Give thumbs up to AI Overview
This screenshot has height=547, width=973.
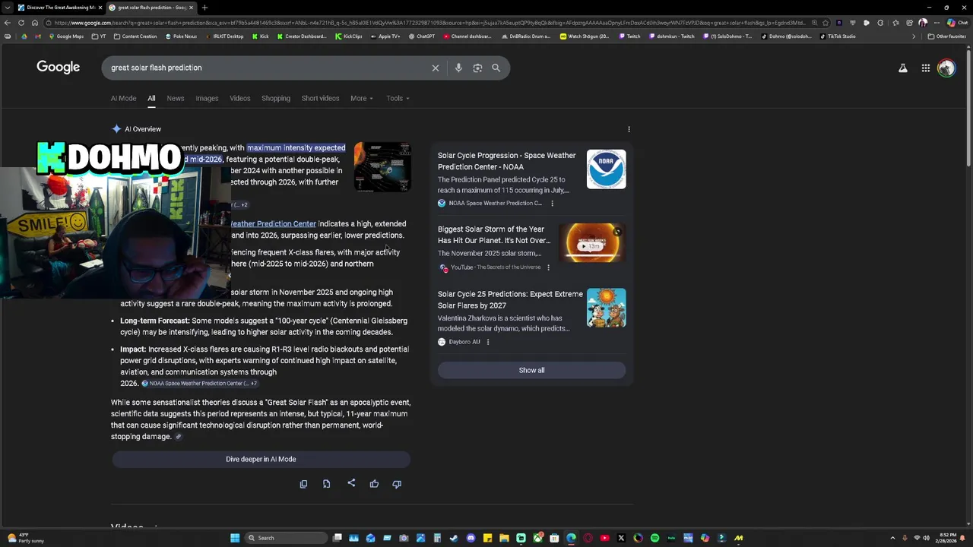[x=374, y=484]
